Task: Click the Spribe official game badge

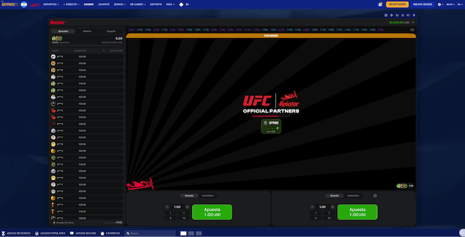Action: pos(271,127)
